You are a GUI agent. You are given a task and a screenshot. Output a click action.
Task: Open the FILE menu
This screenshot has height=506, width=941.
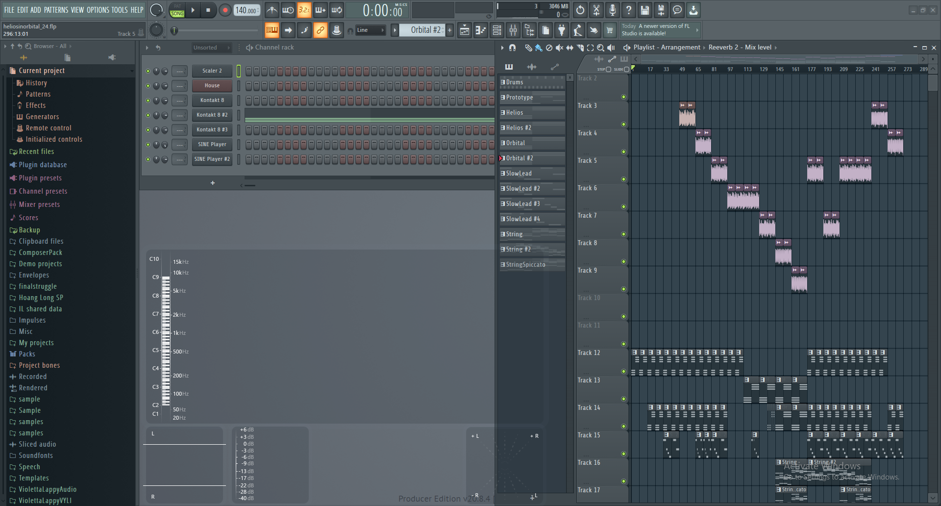9,10
